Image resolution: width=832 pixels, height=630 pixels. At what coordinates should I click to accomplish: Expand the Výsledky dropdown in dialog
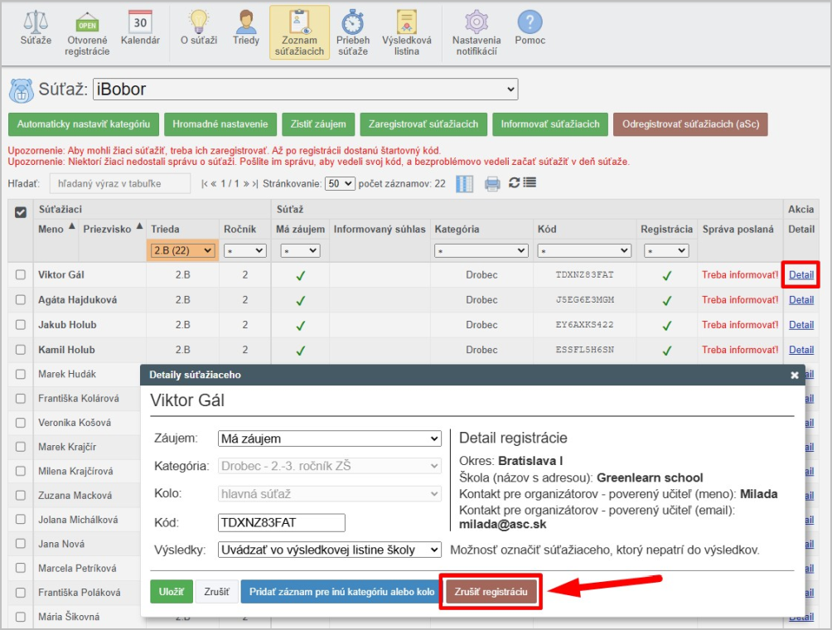coord(329,550)
